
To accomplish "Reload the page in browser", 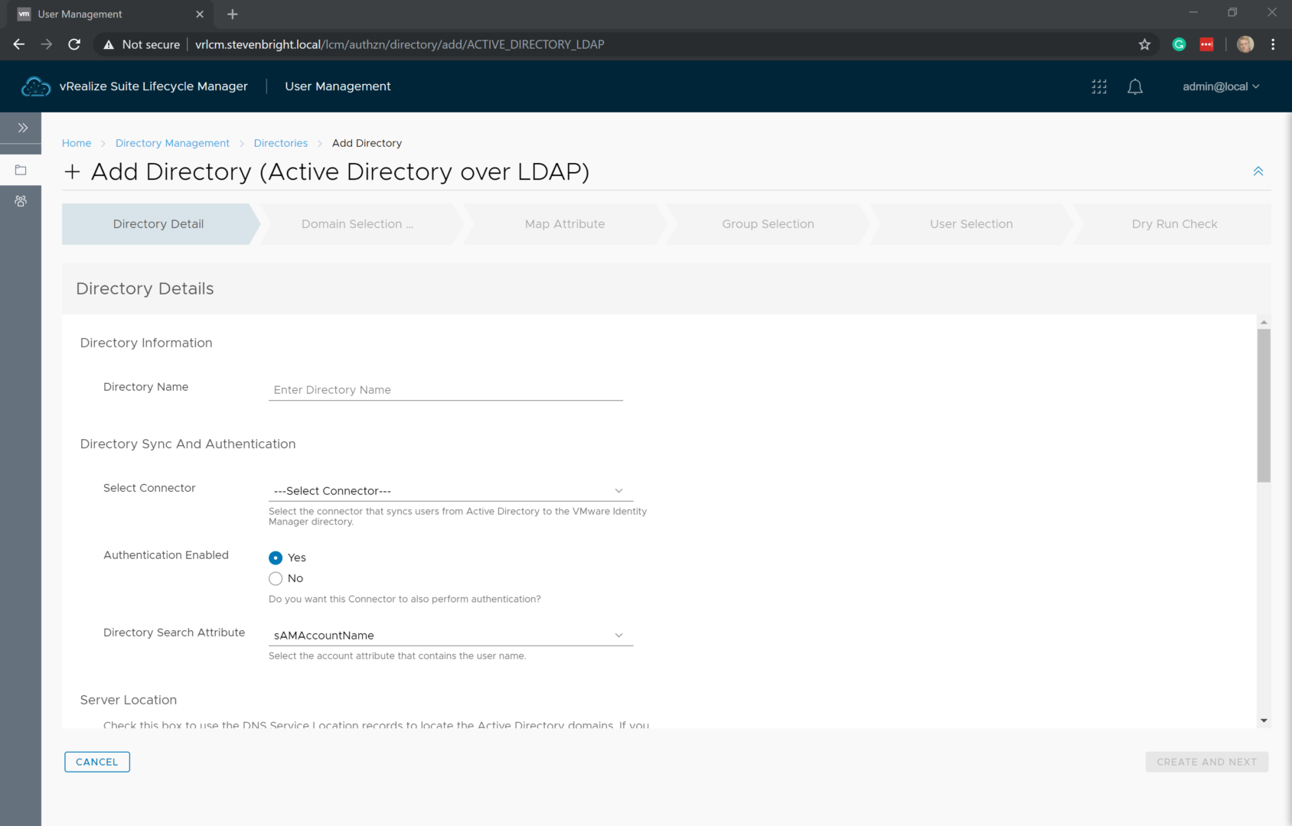I will pos(74,44).
